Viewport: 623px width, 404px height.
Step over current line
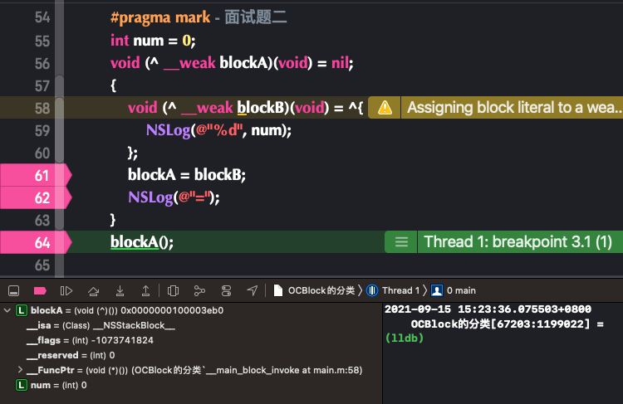(x=93, y=291)
